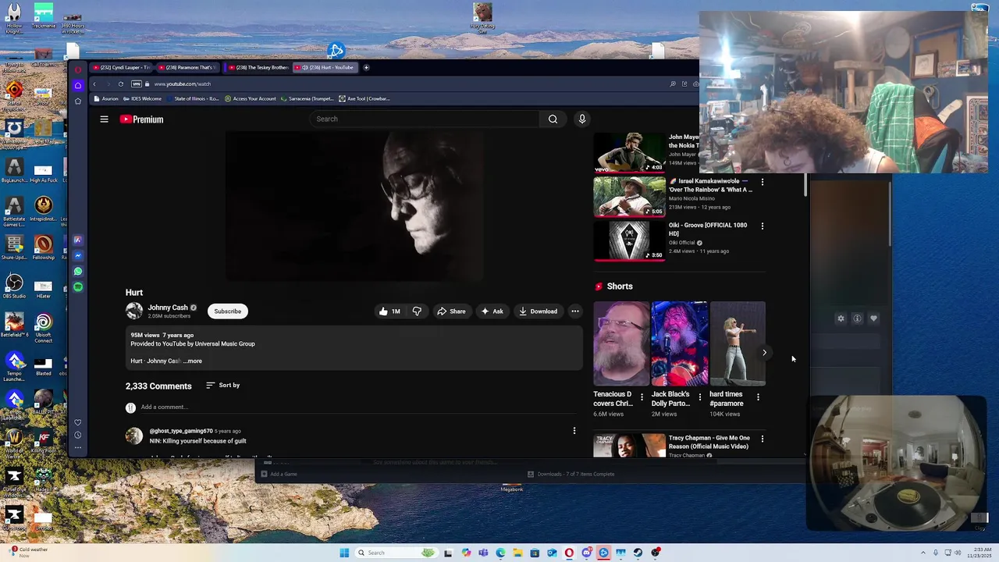Open the IDES Welcome bookmark
This screenshot has height=562, width=999.
tap(142, 98)
